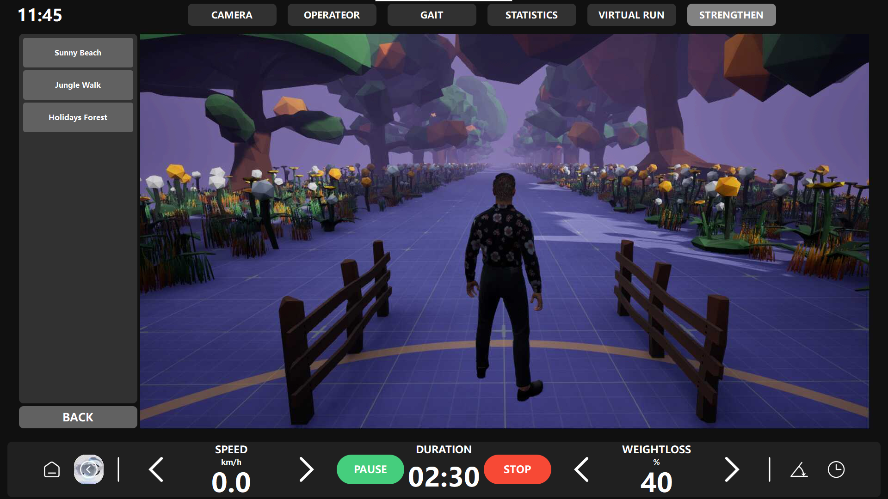The image size is (888, 499).
Task: Switch to the STATISTICS tab
Action: (531, 15)
